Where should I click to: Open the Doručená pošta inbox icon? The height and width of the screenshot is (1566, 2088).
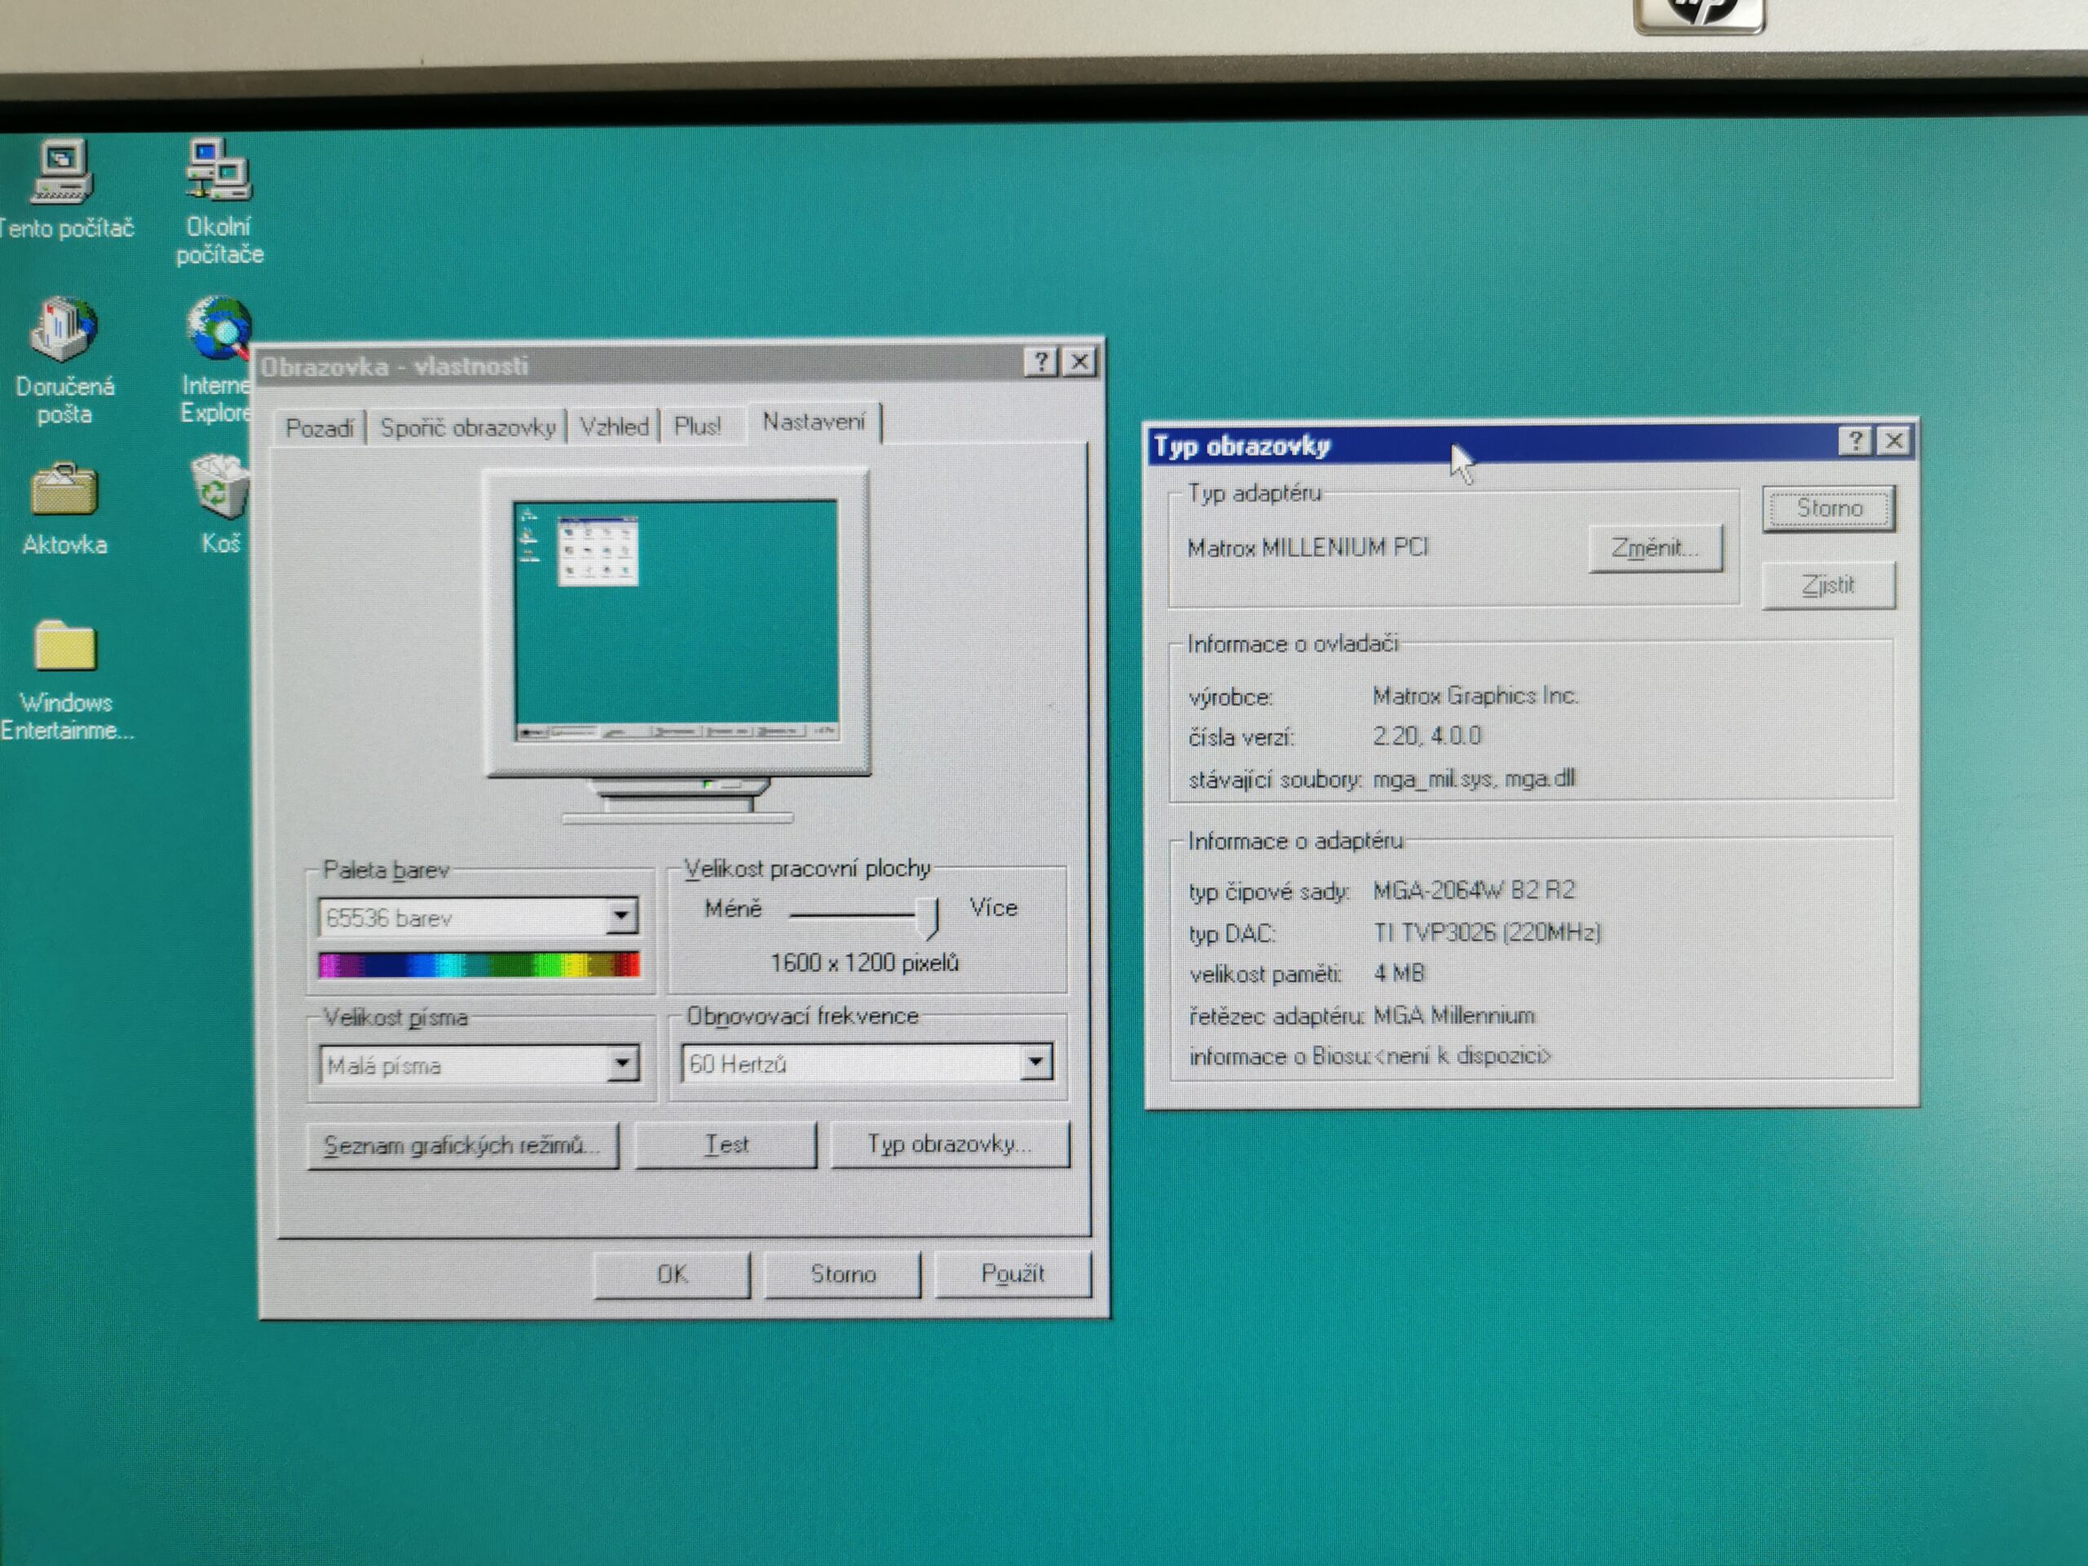coord(64,329)
